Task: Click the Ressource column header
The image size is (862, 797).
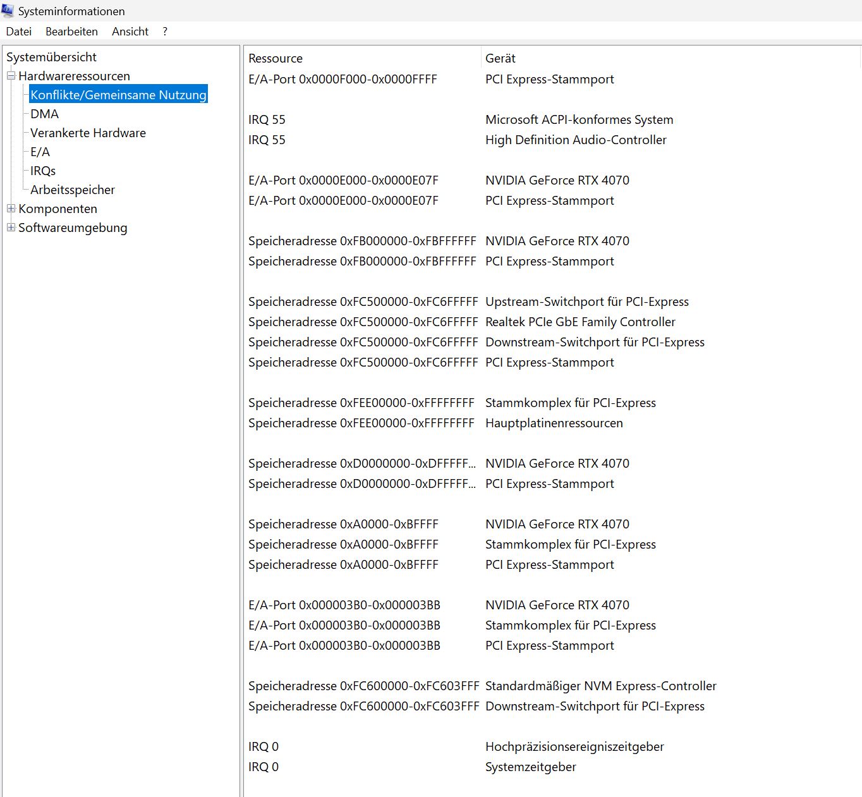Action: click(x=363, y=58)
